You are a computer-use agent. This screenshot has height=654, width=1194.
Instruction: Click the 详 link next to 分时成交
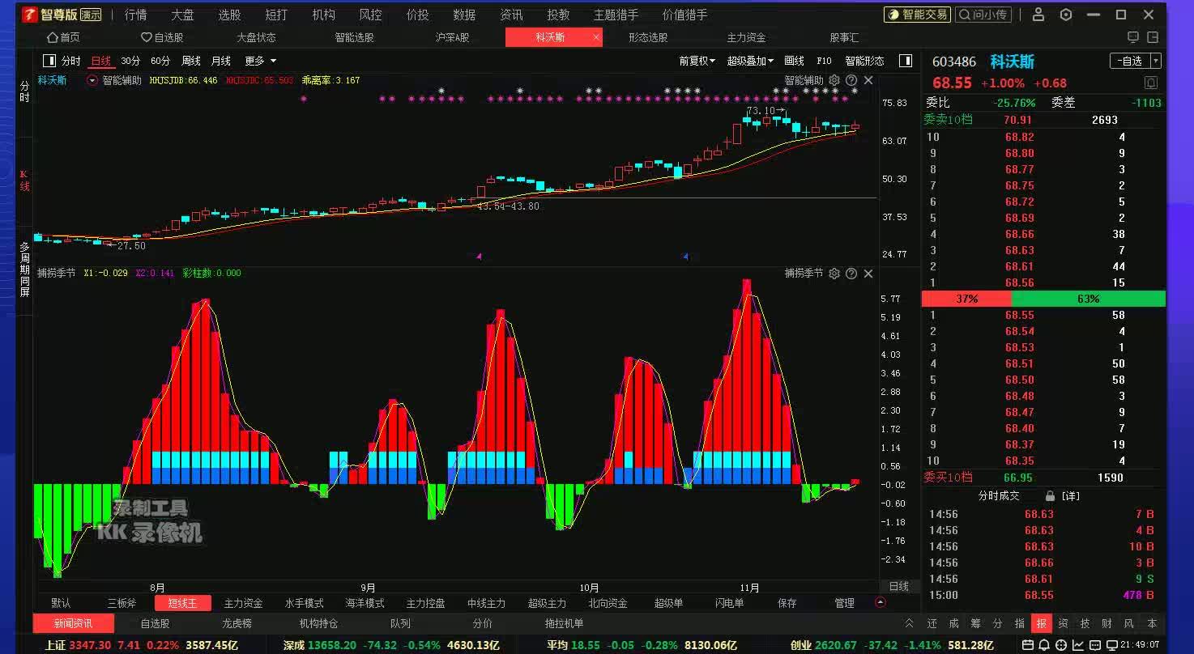point(1071,496)
